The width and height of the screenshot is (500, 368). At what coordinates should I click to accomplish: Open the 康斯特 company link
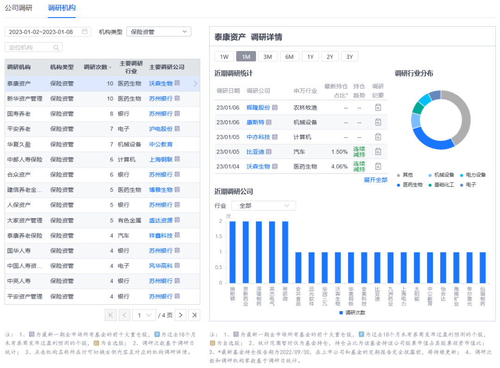[x=255, y=122]
